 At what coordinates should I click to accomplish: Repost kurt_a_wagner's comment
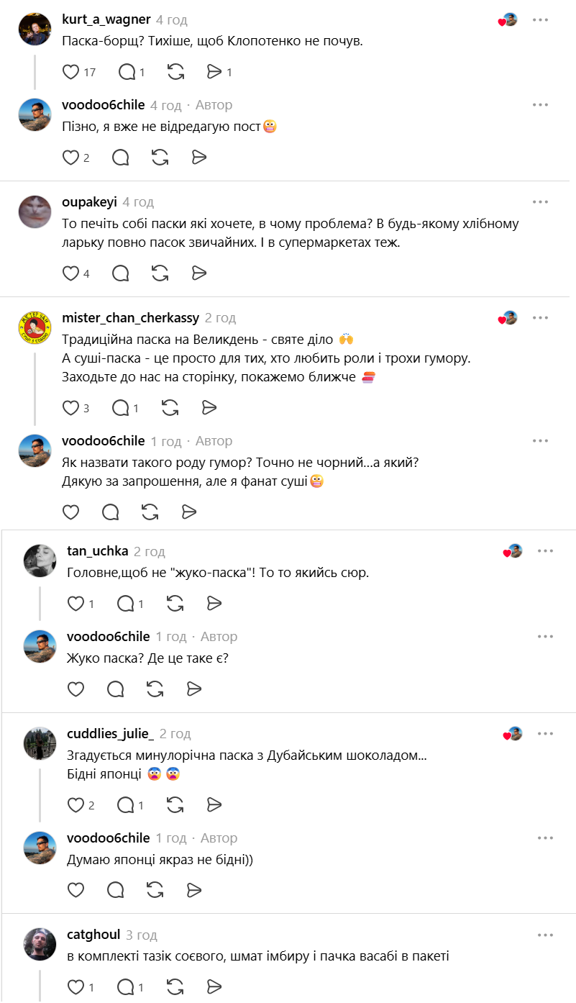point(175,72)
